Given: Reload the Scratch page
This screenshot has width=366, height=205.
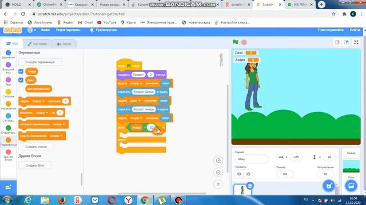Looking at the screenshot, I should click(x=23, y=14).
